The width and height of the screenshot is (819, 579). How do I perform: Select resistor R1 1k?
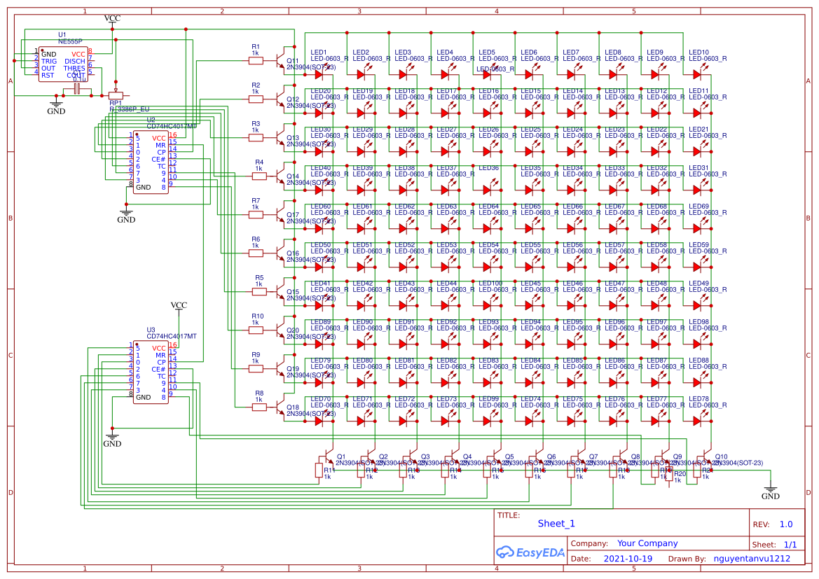256,60
